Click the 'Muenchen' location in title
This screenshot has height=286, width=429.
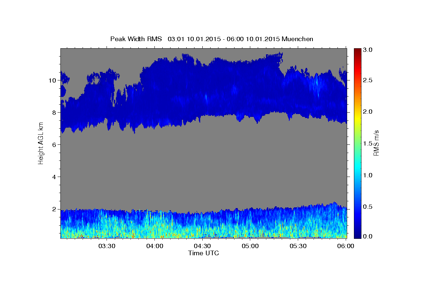pyautogui.click(x=297, y=39)
